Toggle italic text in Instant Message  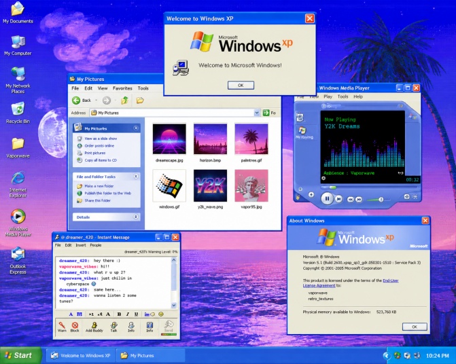(x=127, y=314)
